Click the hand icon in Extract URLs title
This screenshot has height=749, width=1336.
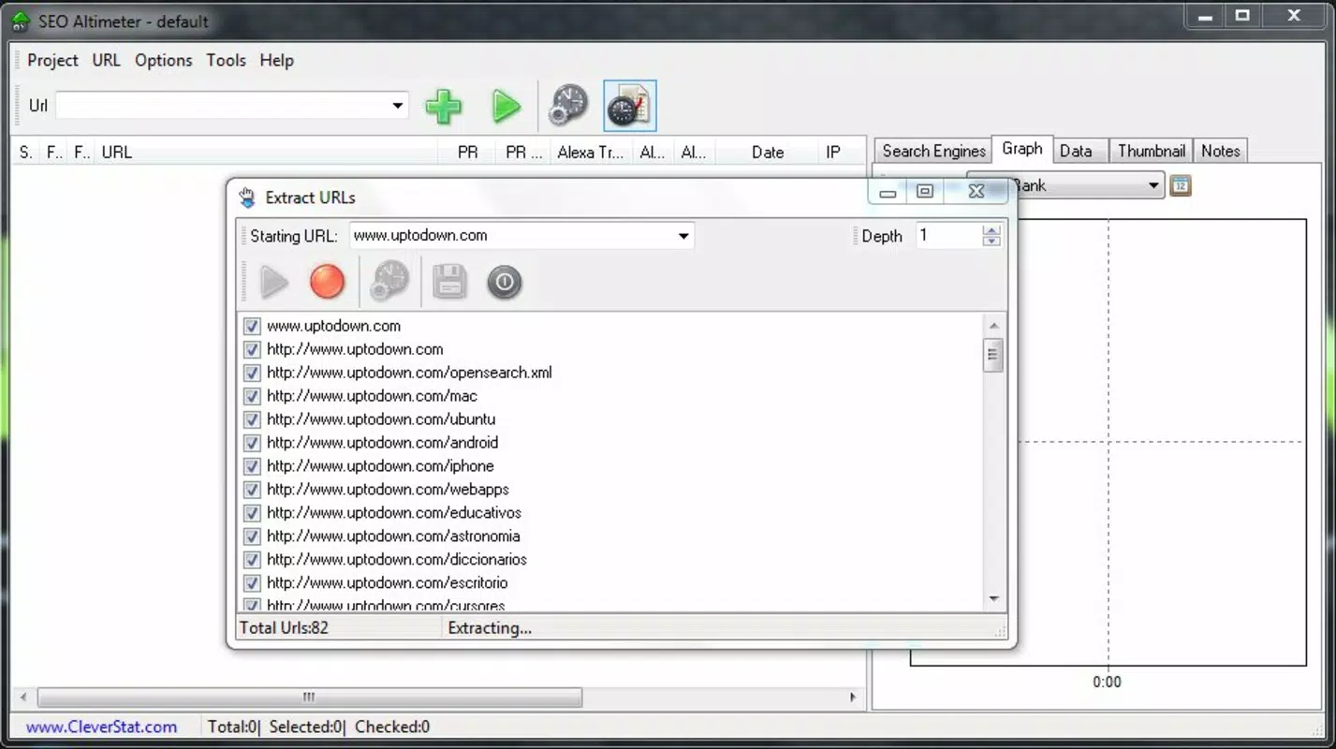[x=247, y=198]
